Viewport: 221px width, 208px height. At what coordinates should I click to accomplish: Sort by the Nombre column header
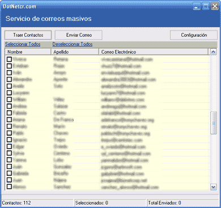(28, 52)
